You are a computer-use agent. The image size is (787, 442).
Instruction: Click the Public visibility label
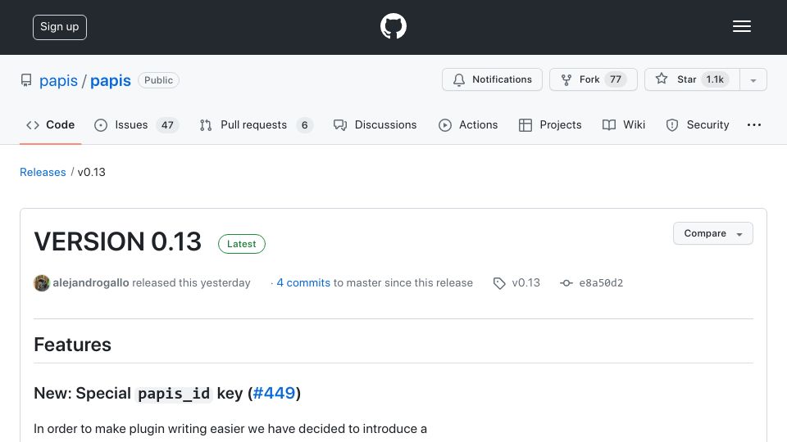158,80
